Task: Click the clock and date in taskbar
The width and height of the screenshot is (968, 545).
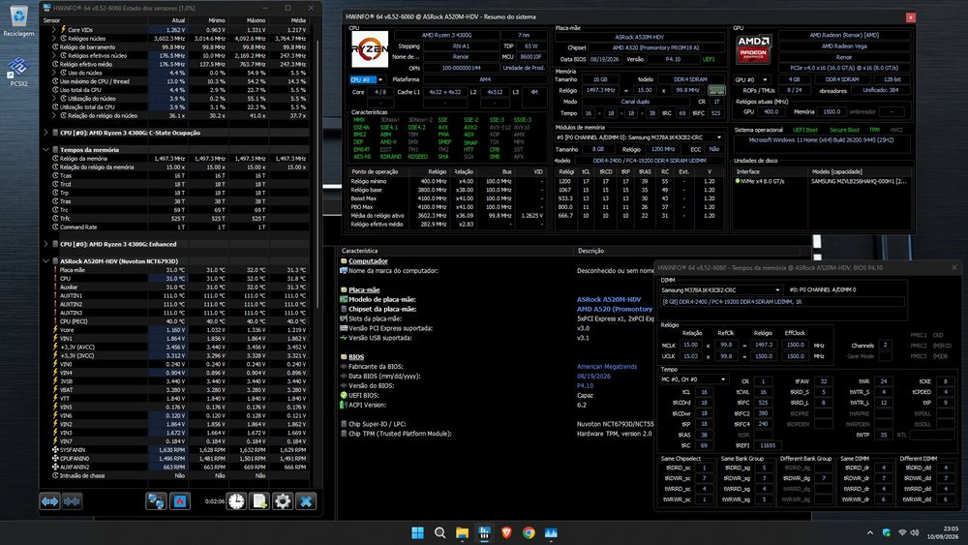Action: point(943,532)
